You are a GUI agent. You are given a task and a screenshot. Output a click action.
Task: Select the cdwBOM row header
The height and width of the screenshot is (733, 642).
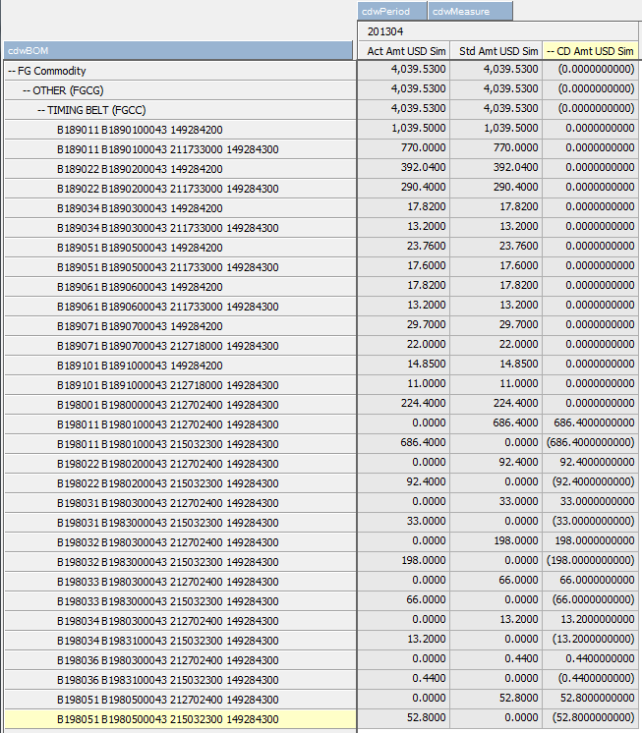[x=179, y=51]
